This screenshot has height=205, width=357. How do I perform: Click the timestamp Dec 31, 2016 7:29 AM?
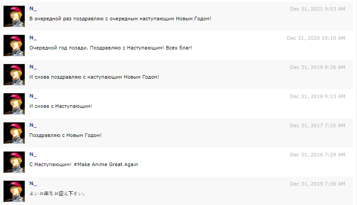tap(317, 155)
